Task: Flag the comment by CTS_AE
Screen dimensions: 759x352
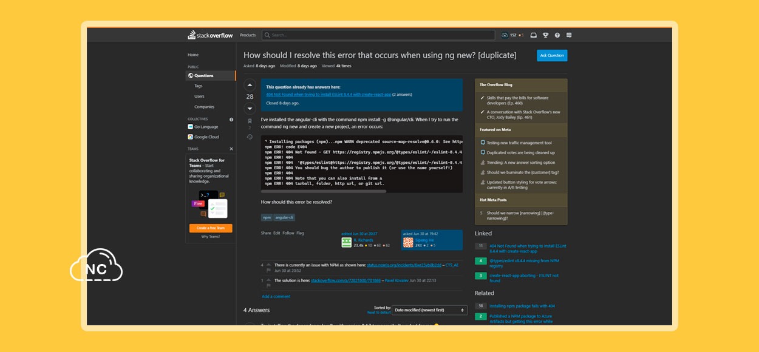Action: 268,271
